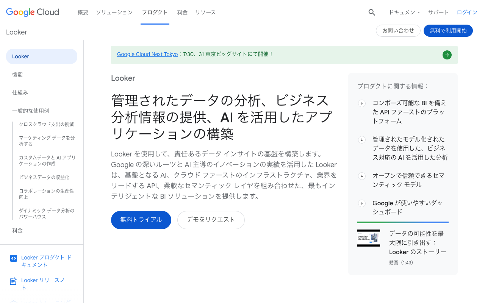
Task: Open the ソリューション menu
Action: [114, 12]
